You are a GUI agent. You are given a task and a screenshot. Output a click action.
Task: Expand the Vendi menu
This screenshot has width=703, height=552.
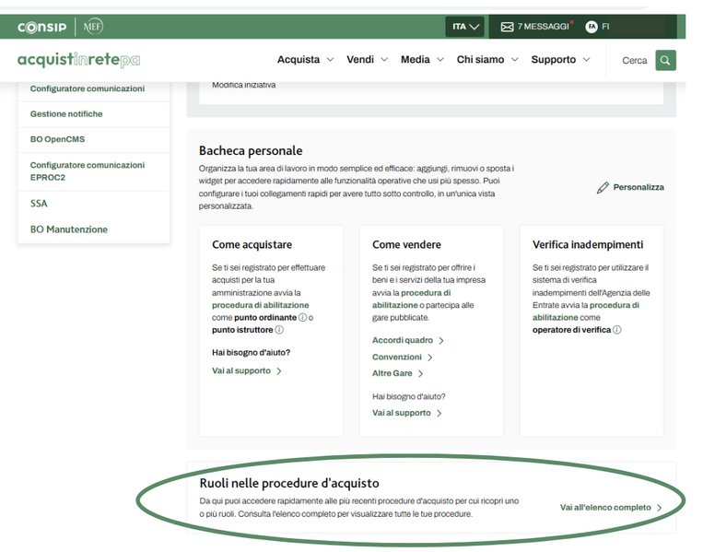point(367,60)
